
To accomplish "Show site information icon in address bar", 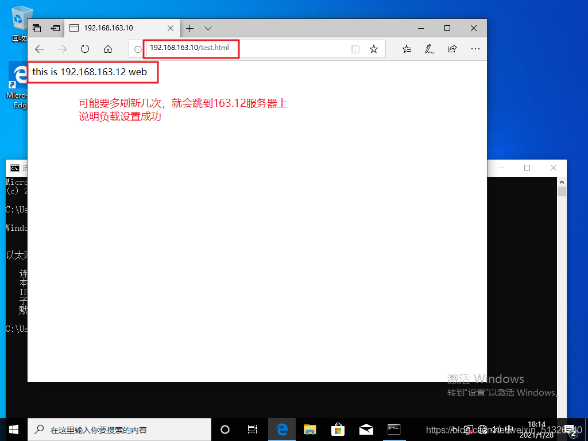I will (138, 49).
